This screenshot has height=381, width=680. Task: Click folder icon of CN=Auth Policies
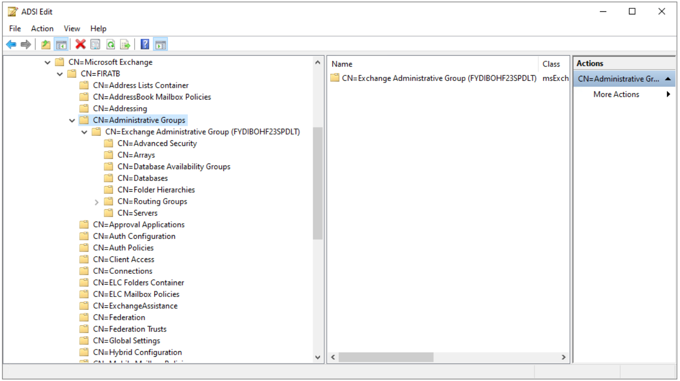tap(84, 248)
